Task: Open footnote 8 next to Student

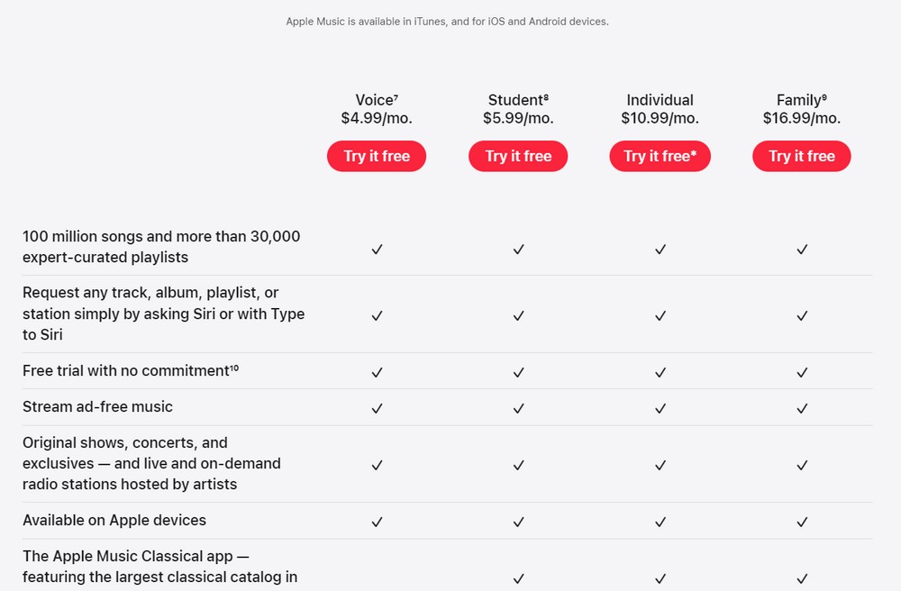Action: coord(547,95)
